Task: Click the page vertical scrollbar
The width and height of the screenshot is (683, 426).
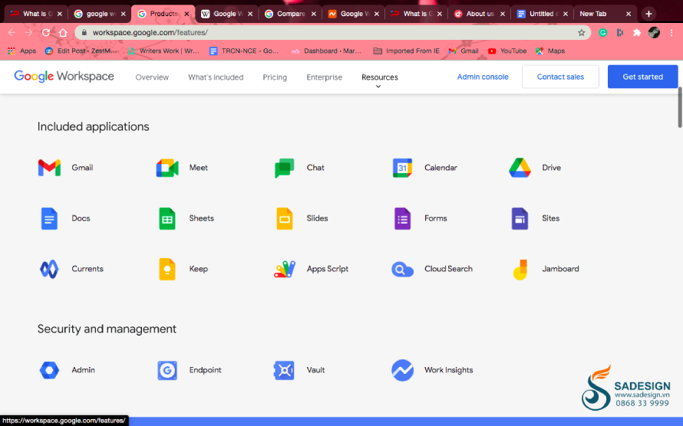Action: (679, 107)
